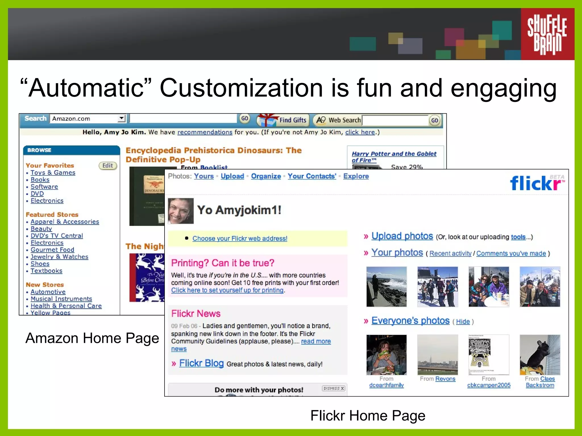Open DVD in Your Favorites
Image resolution: width=582 pixels, height=436 pixels.
37,194
